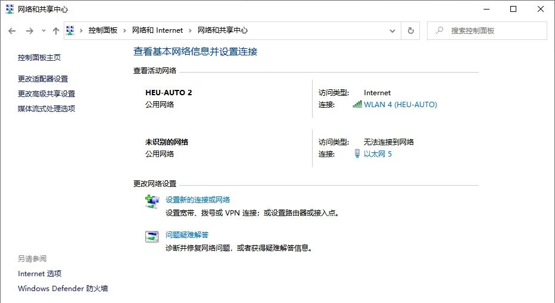The height and width of the screenshot is (303, 555).
Task: Open the address bar history dropdown
Action: (392, 31)
